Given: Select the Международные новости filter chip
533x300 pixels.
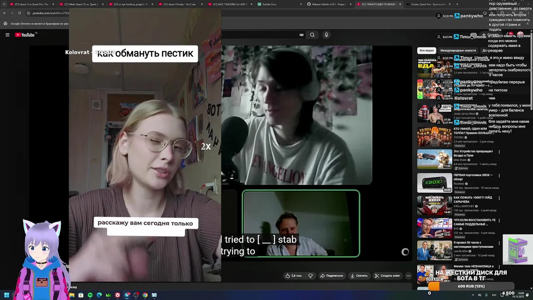Looking at the screenshot, I should [x=458, y=50].
